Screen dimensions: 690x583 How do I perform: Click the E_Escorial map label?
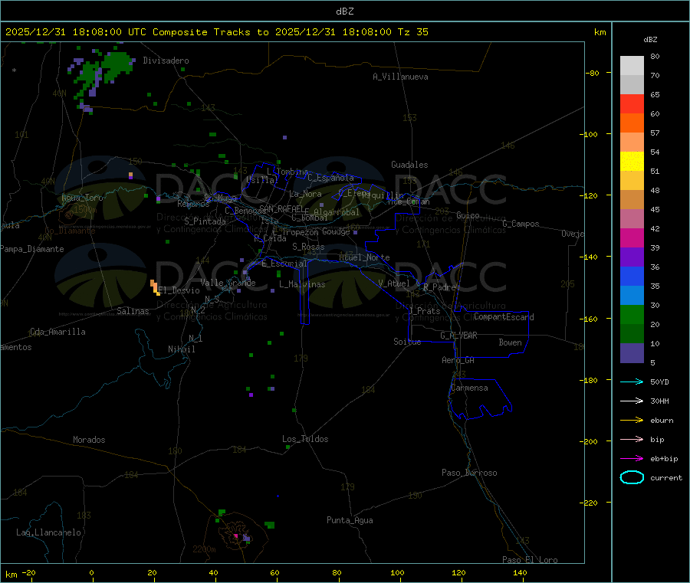(x=284, y=264)
